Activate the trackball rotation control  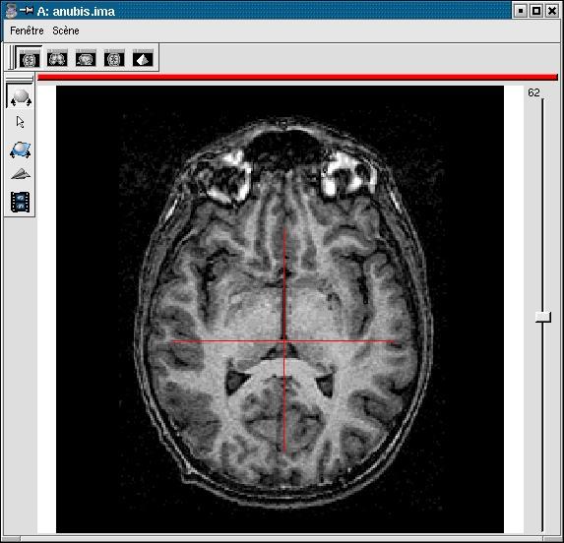point(21,97)
